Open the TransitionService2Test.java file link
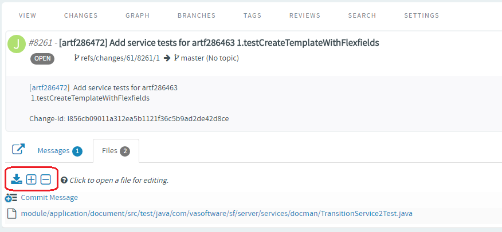 (x=217, y=214)
